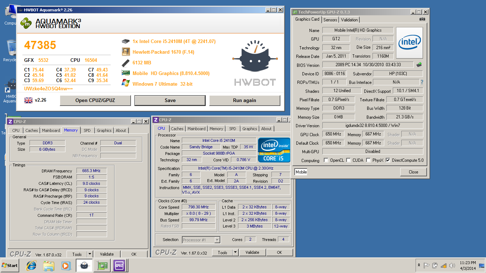Open the GPU-Z adapter dropdown showing Mobile
Viewport: 486px width, 273px height.
301,172
